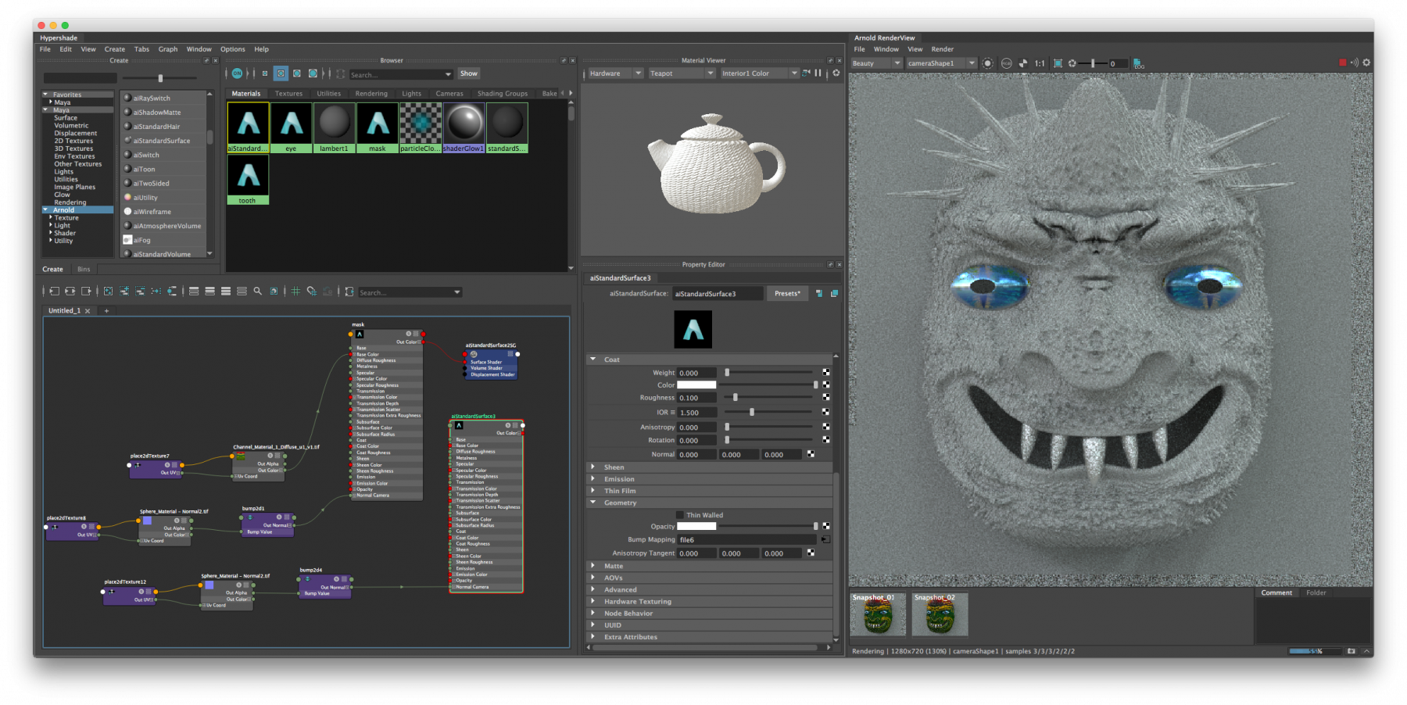The width and height of the screenshot is (1407, 705).
Task: Click the 1:1 zoom icon in RenderView
Action: click(1040, 63)
